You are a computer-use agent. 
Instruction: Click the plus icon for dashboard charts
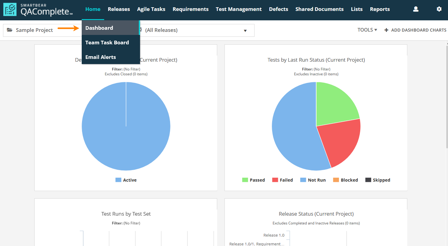click(386, 30)
